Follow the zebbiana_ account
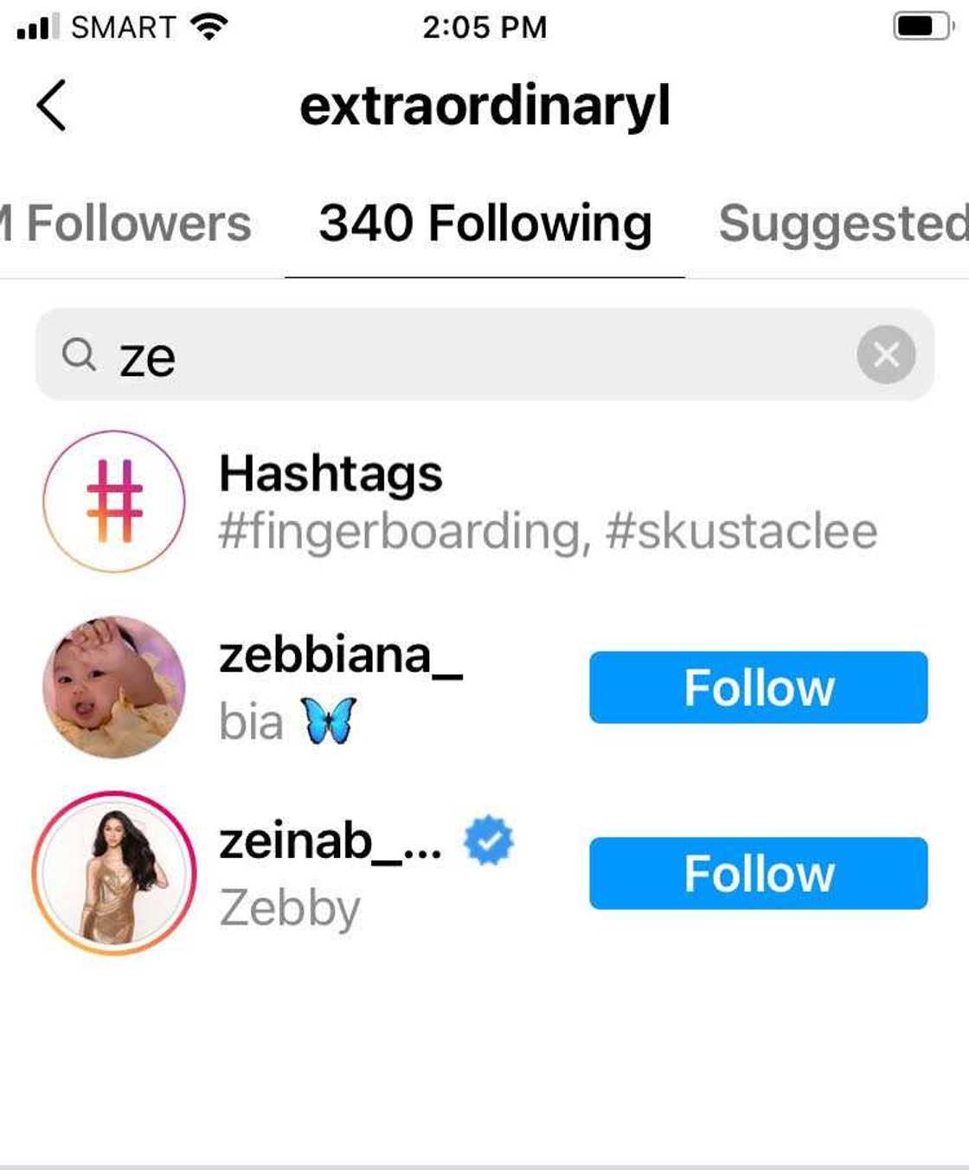Viewport: 969px width, 1170px height. pos(758,687)
